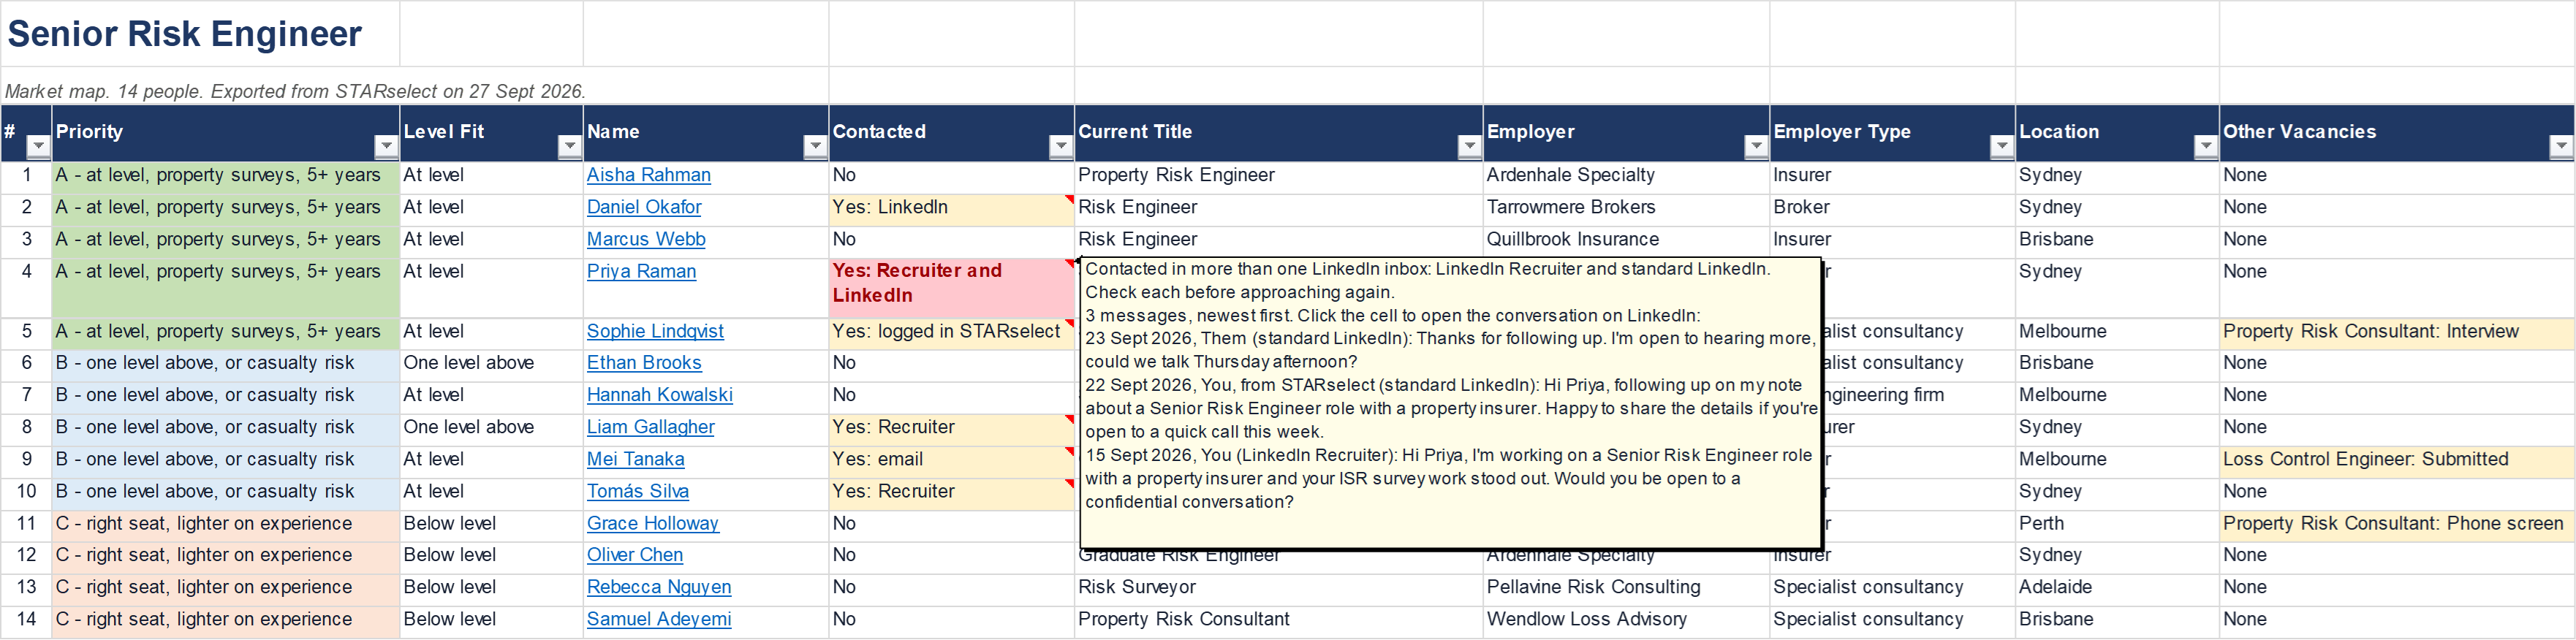Image resolution: width=2576 pixels, height=640 pixels.
Task: Select the 'Yes: Recruiter and LinkedIn' cell
Action: (x=952, y=288)
